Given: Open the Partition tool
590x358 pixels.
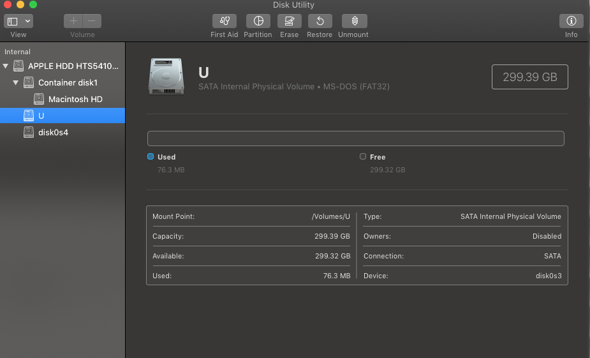Looking at the screenshot, I should (x=258, y=21).
